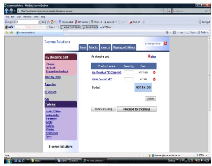Click the browser forward arrow button
This screenshot has width=212, height=166.
click(11, 11)
